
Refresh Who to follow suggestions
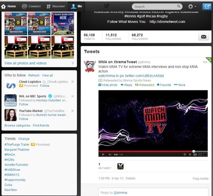34,75
